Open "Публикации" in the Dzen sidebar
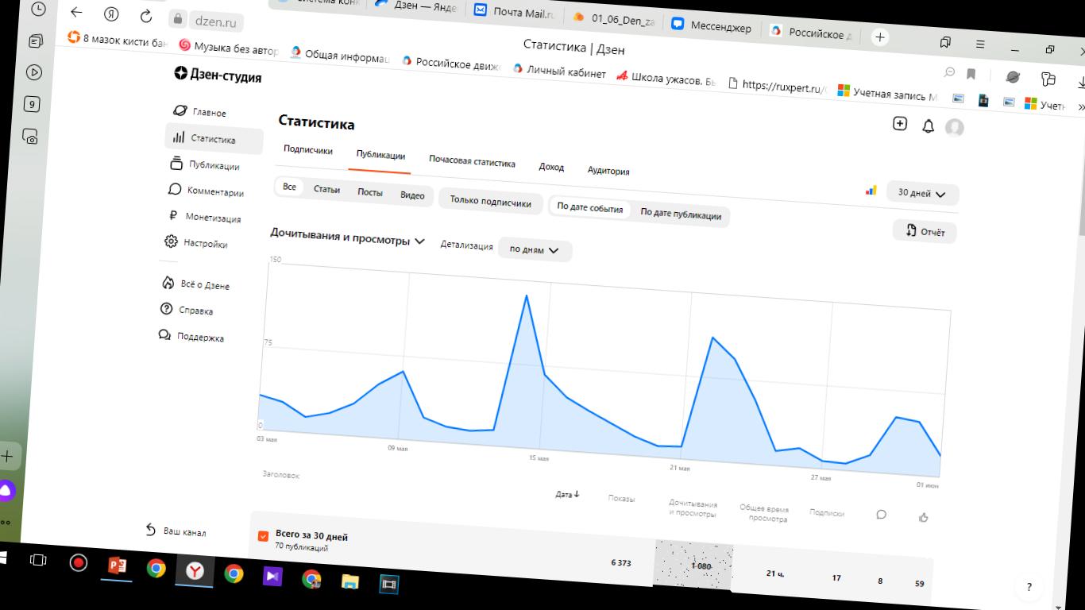Image resolution: width=1085 pixels, height=610 pixels. pyautogui.click(x=205, y=165)
